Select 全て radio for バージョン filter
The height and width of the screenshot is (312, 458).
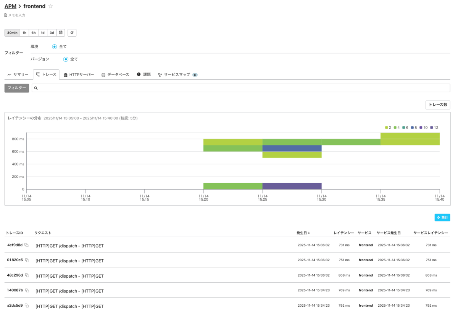(x=66, y=59)
